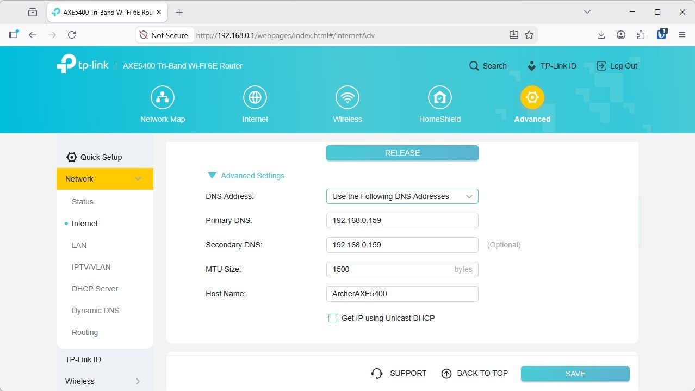This screenshot has height=391, width=695.
Task: Open browser account profile icon
Action: 621,35
